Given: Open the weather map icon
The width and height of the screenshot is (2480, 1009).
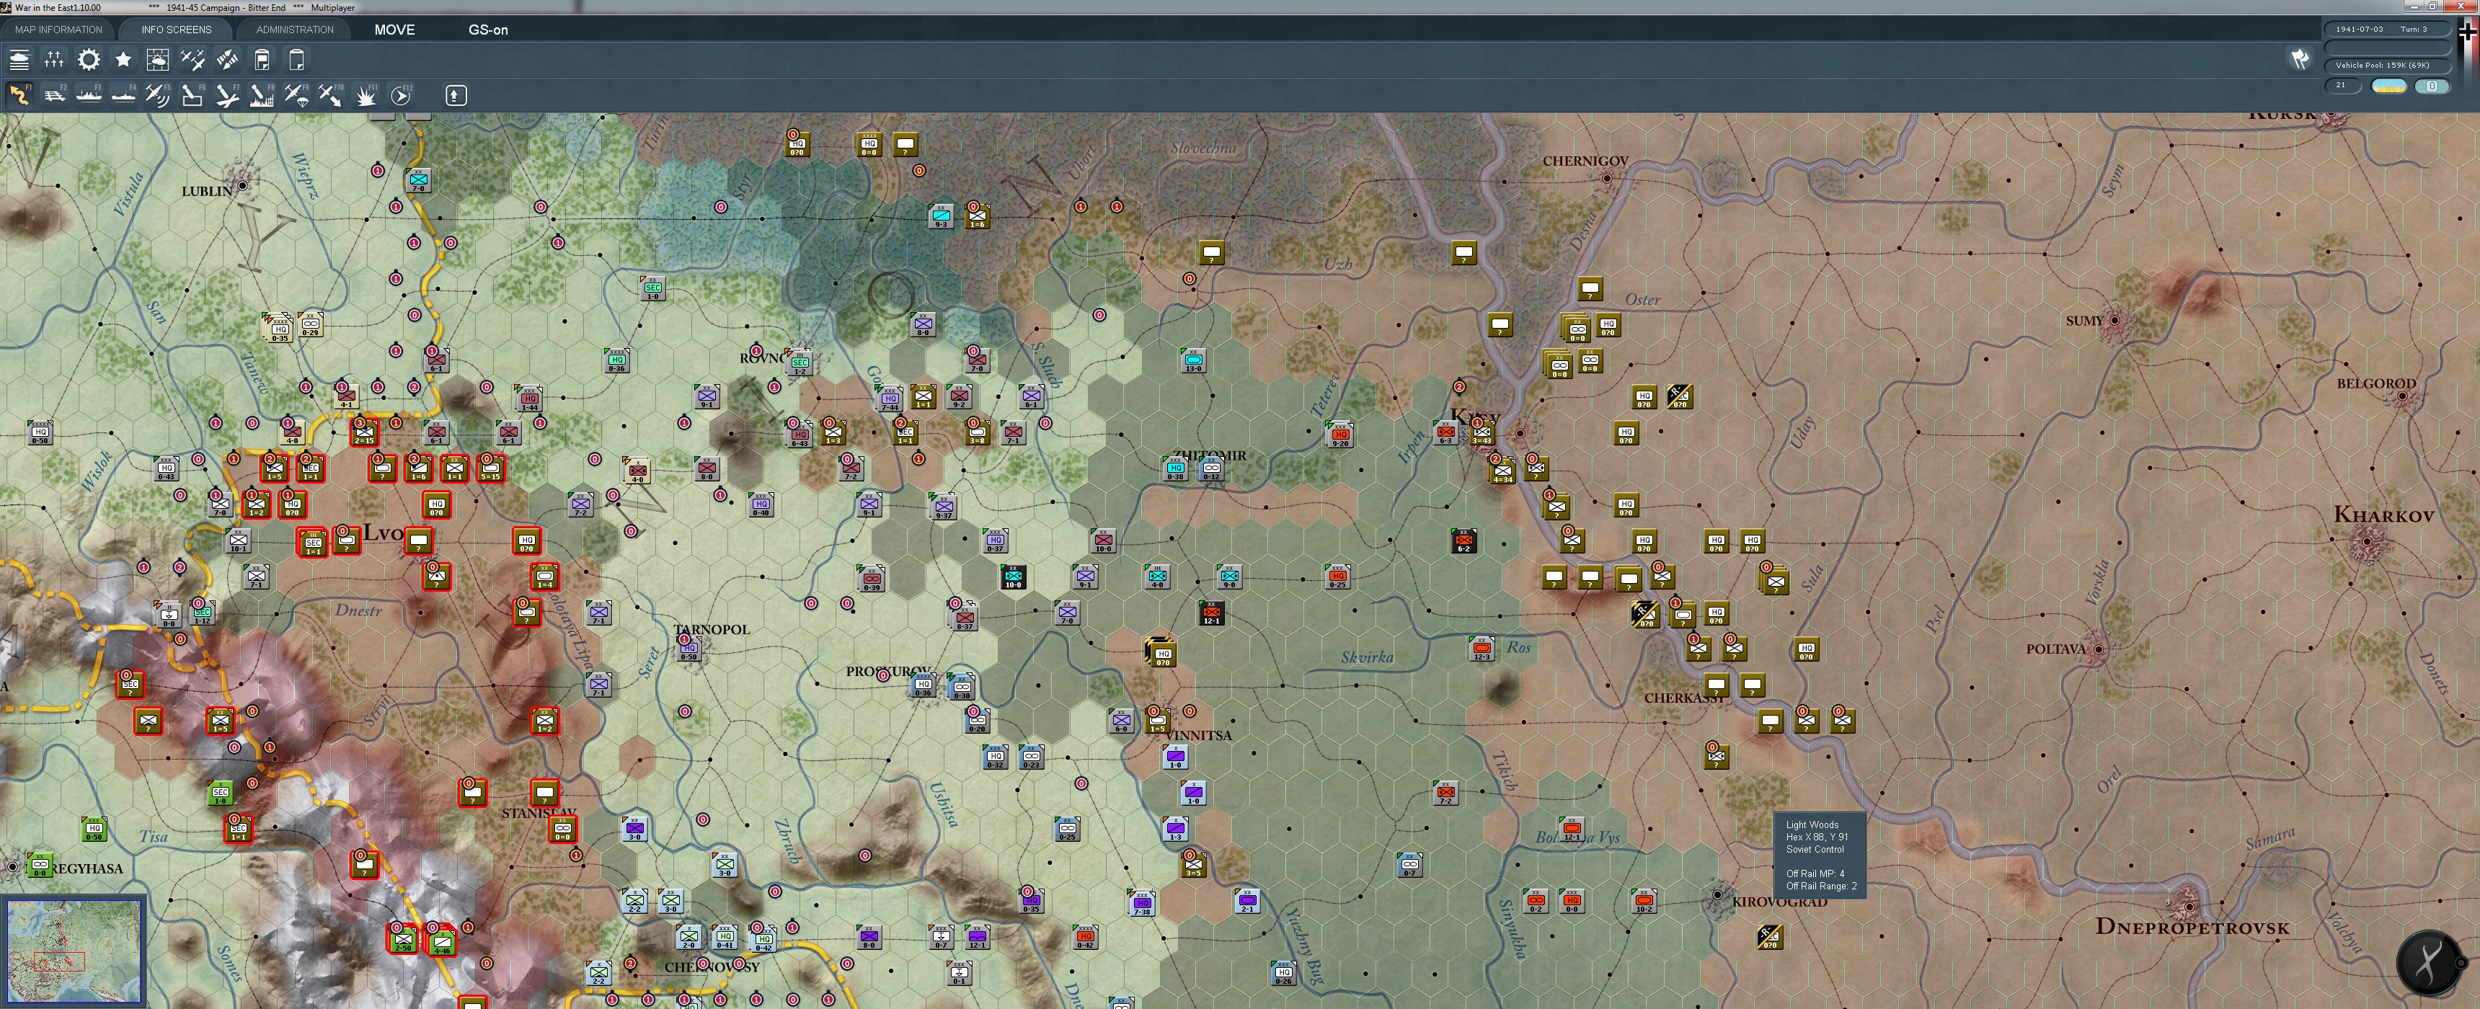Looking at the screenshot, I should 158,61.
